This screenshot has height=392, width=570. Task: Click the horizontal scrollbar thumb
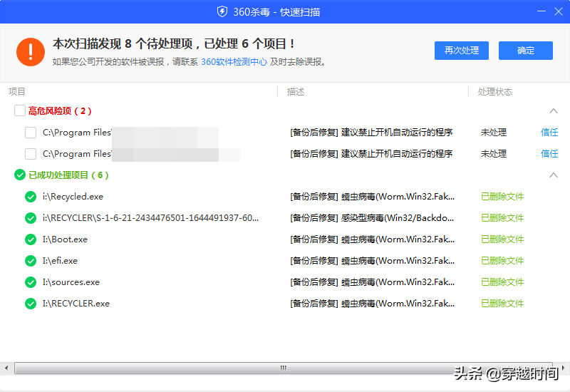[284, 368]
